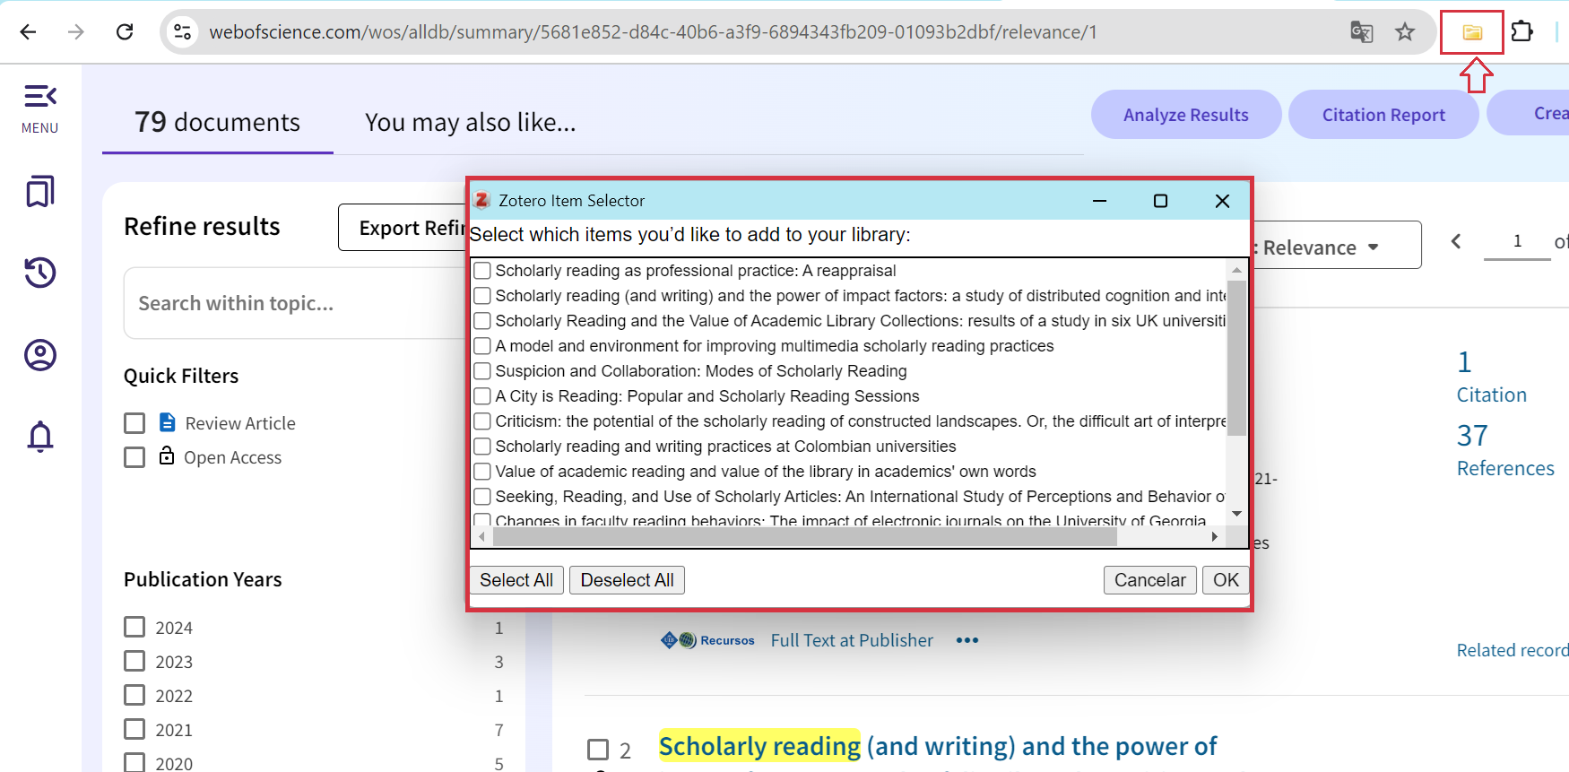Bookmark this page with the star icon

click(1405, 32)
